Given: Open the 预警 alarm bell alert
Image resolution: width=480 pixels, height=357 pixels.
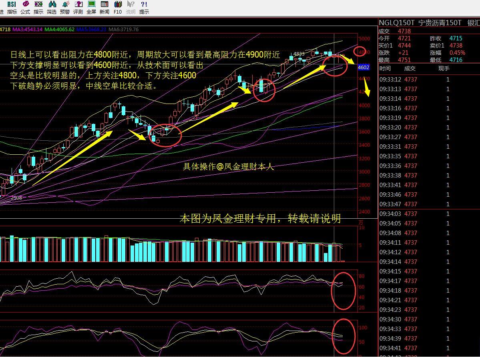Looking at the screenshot, I should click(65, 7).
